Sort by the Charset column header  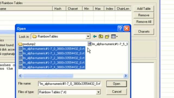[x=74, y=9]
